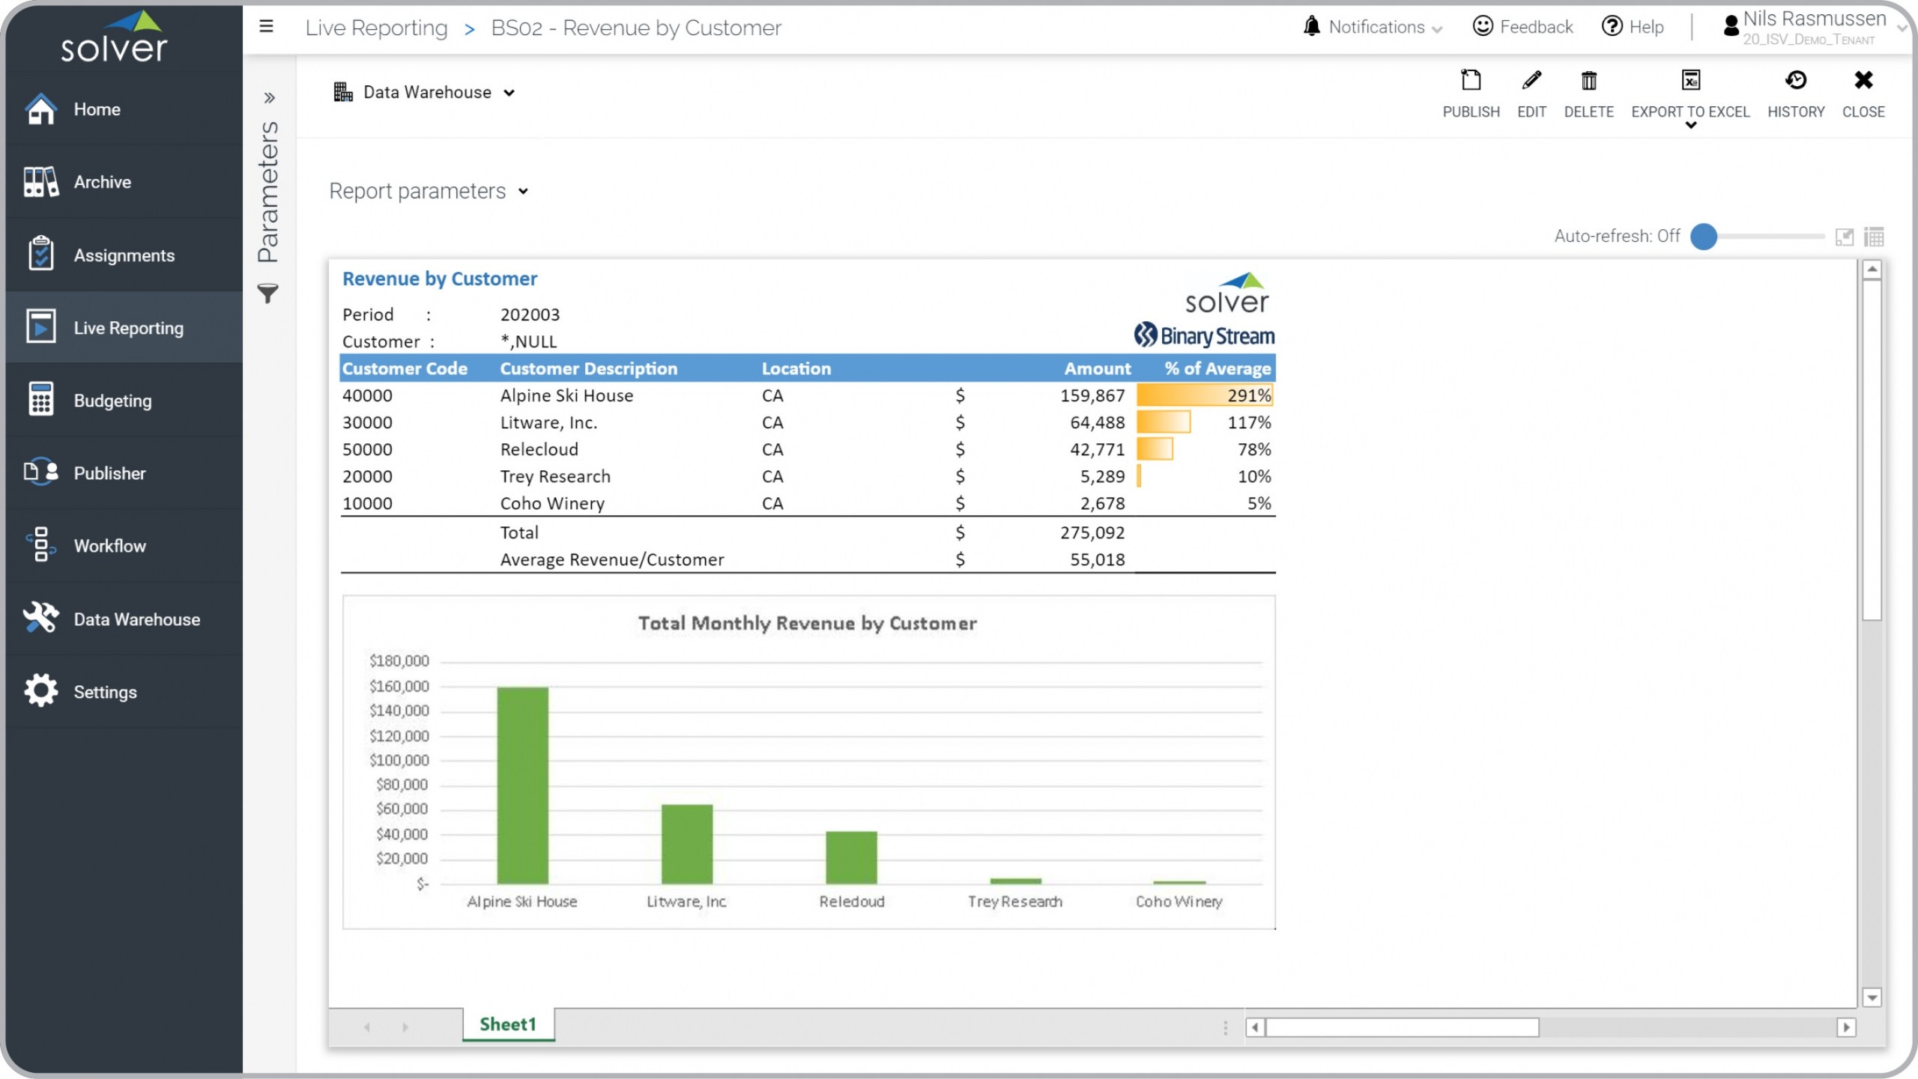1918x1079 pixels.
Task: Click the Edit pencil icon
Action: pyautogui.click(x=1531, y=81)
